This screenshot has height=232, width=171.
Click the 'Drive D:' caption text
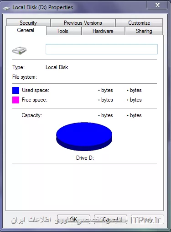coord(85,158)
